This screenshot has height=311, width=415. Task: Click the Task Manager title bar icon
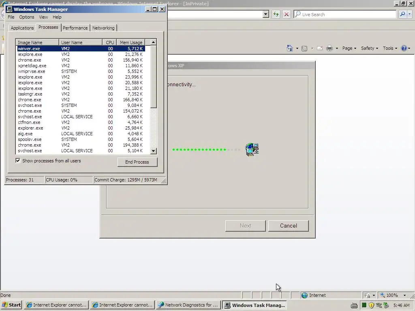[10, 9]
